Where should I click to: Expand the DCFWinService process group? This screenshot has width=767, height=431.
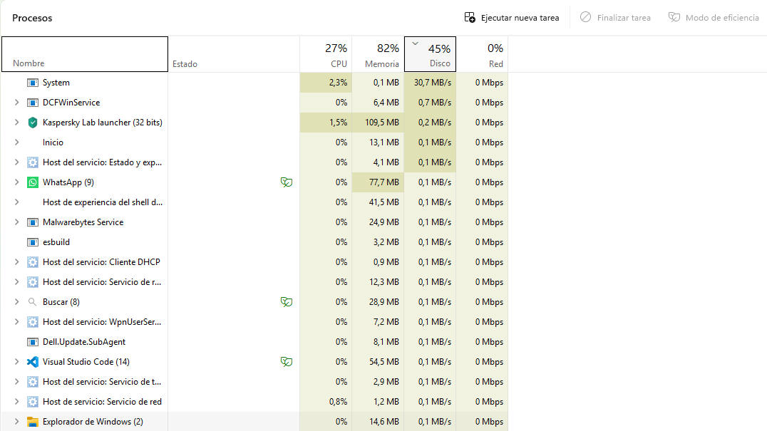(16, 102)
